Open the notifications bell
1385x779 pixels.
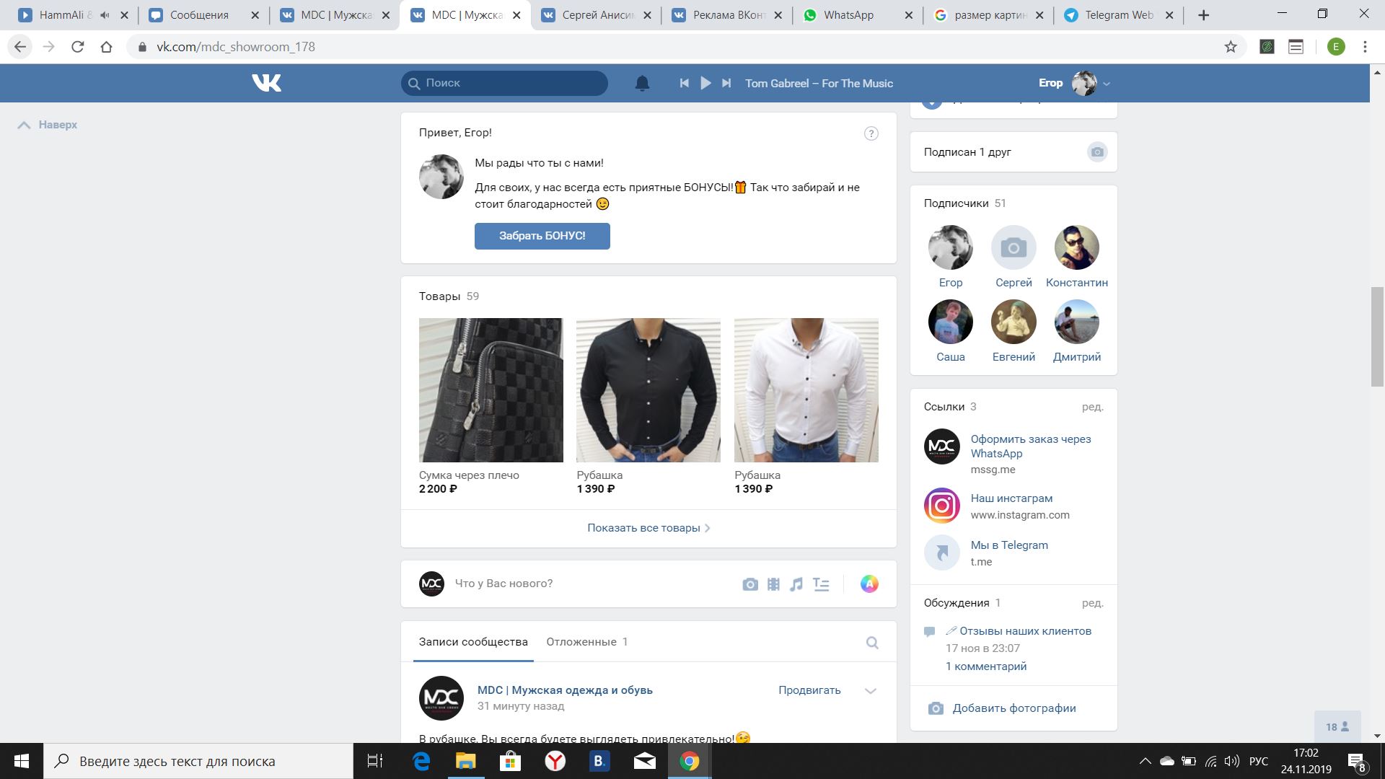point(642,84)
